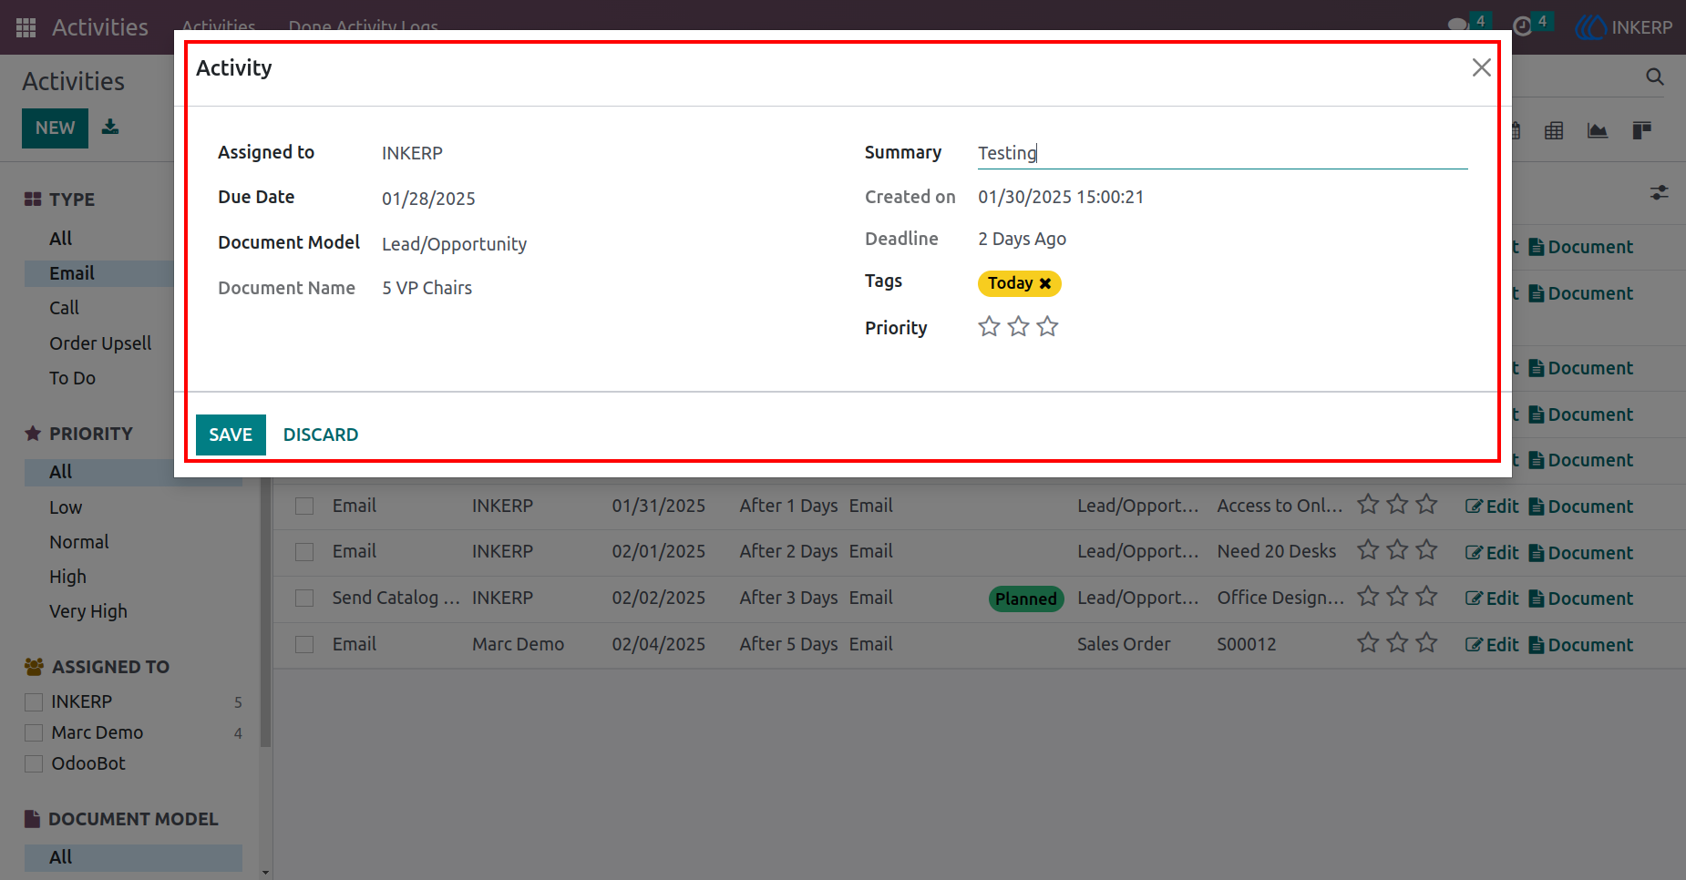Screen dimensions: 1686x880
Task: Set priority to third star in dialog
Action: point(1047,326)
